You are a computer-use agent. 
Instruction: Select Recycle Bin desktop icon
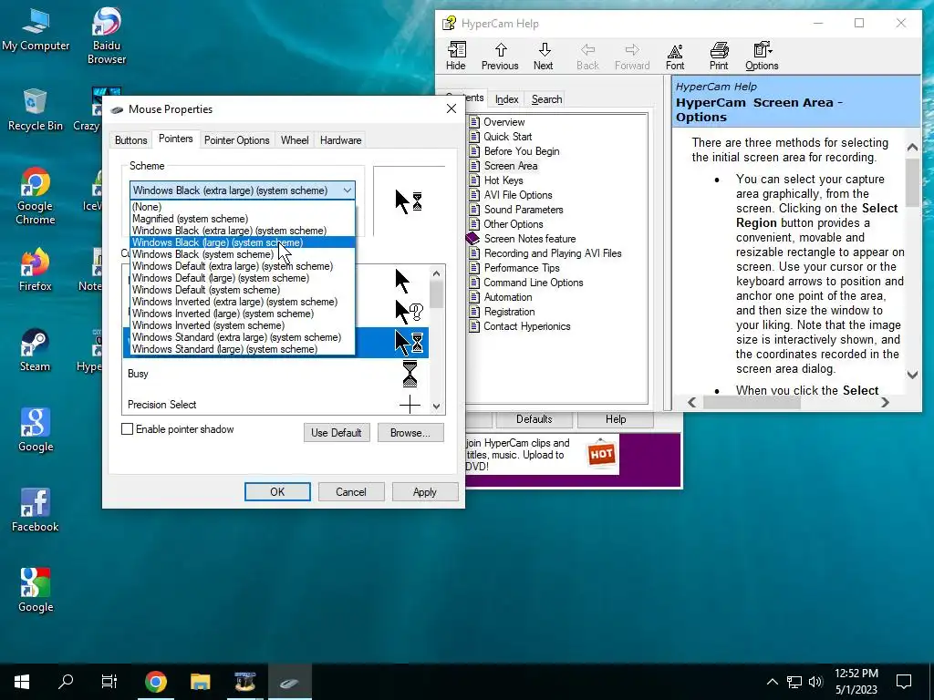(36, 109)
